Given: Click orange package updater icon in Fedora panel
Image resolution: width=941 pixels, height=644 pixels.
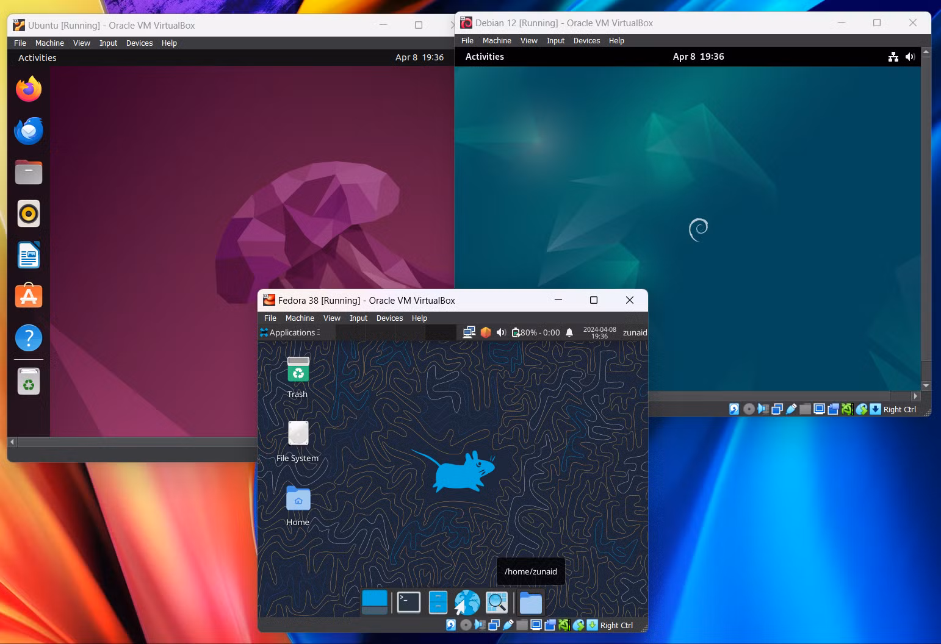Looking at the screenshot, I should click(486, 332).
